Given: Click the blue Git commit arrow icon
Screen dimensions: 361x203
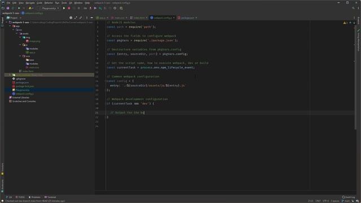Looking at the screenshot, I should tap(95, 8).
